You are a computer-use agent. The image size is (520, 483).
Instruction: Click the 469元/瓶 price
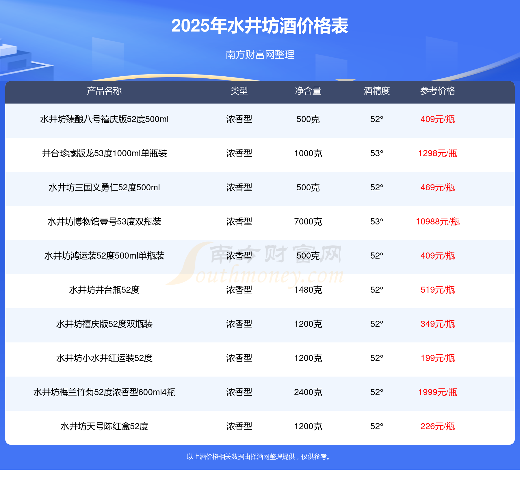(438, 187)
